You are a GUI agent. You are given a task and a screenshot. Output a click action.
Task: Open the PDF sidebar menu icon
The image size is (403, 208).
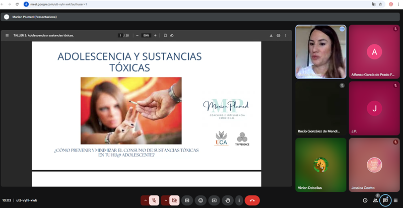click(x=7, y=35)
